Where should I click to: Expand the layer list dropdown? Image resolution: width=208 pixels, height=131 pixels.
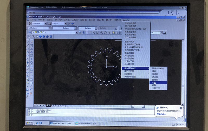click(x=76, y=33)
